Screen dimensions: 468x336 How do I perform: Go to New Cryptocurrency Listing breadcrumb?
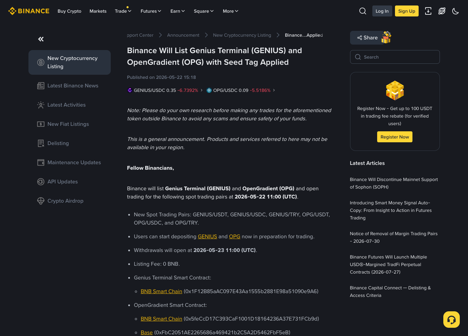242,35
